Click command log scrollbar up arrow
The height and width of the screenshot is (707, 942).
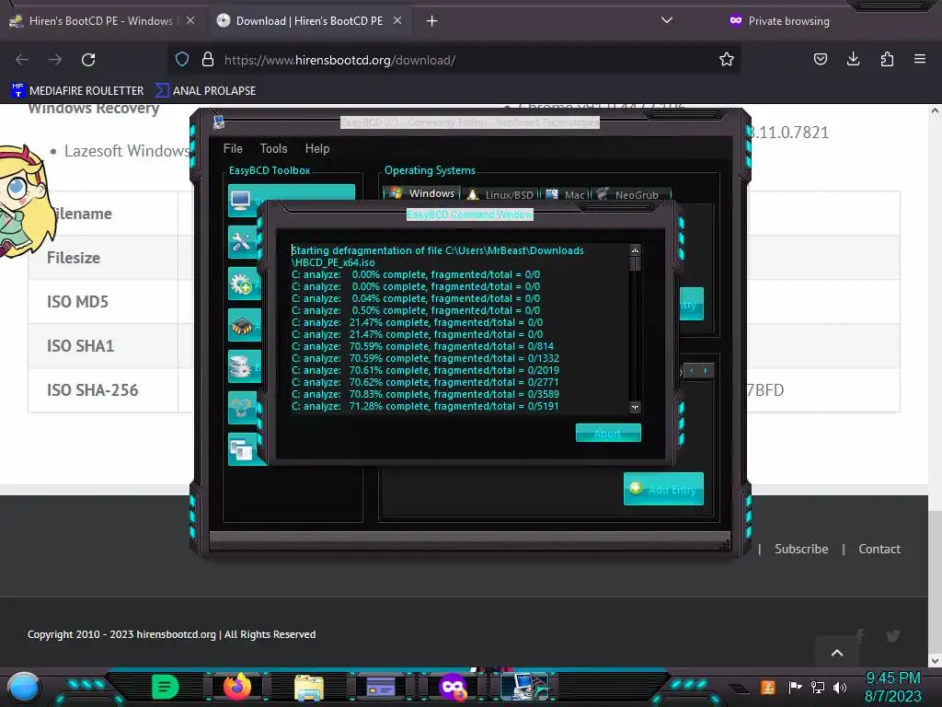click(635, 250)
